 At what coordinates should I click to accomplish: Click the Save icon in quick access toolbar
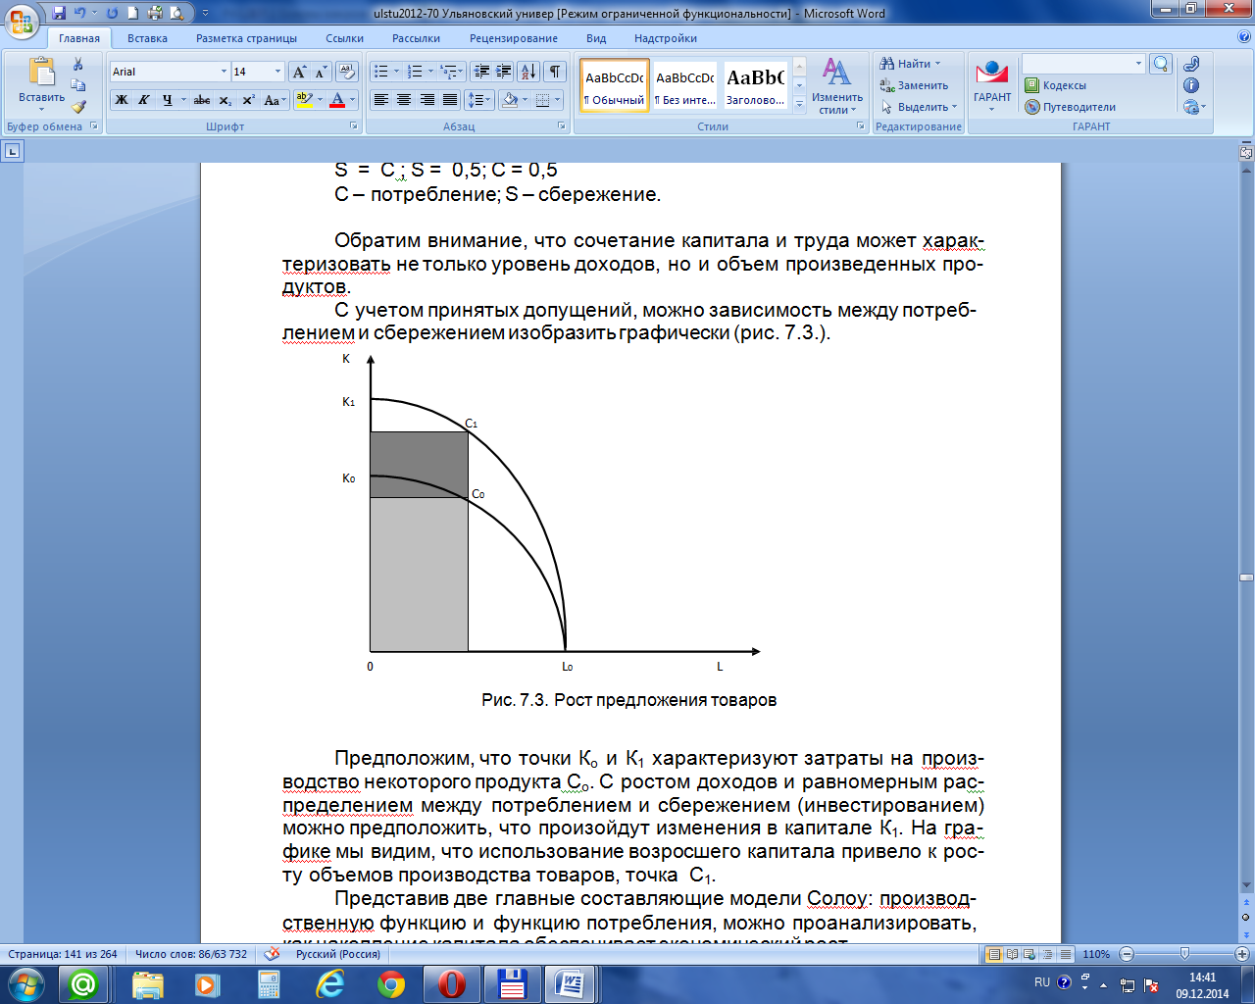coord(59,13)
